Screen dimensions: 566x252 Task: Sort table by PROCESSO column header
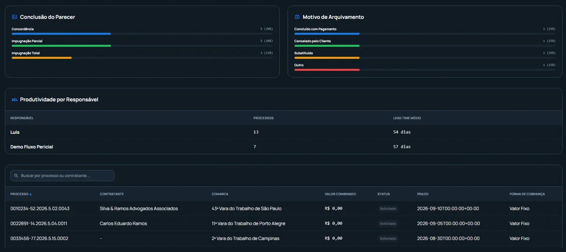(21, 194)
